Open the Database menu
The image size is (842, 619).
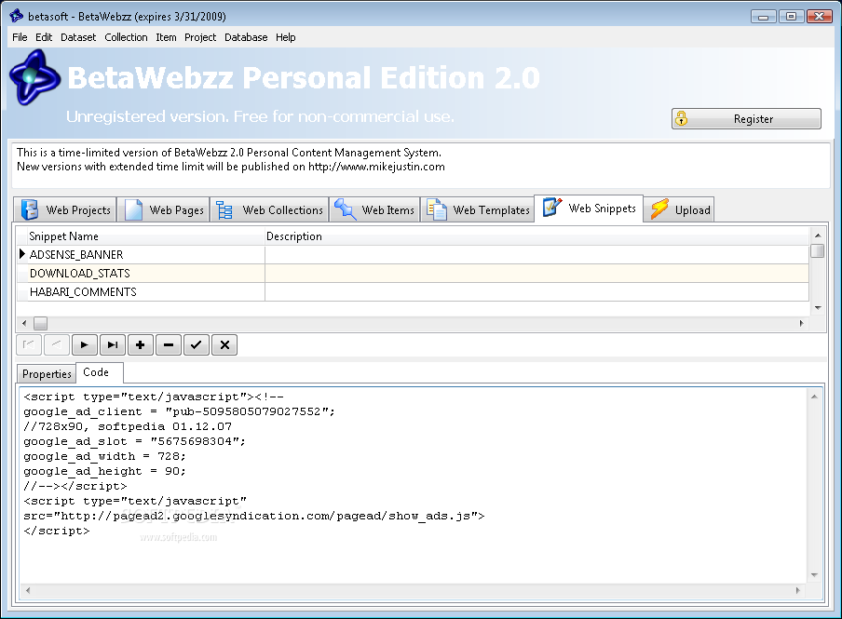(246, 37)
